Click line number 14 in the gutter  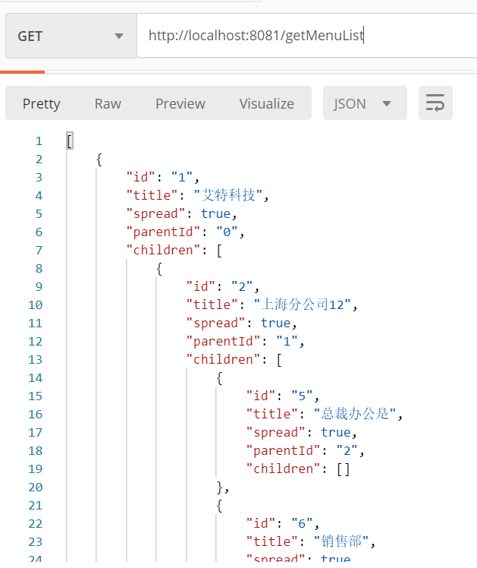coord(35,378)
